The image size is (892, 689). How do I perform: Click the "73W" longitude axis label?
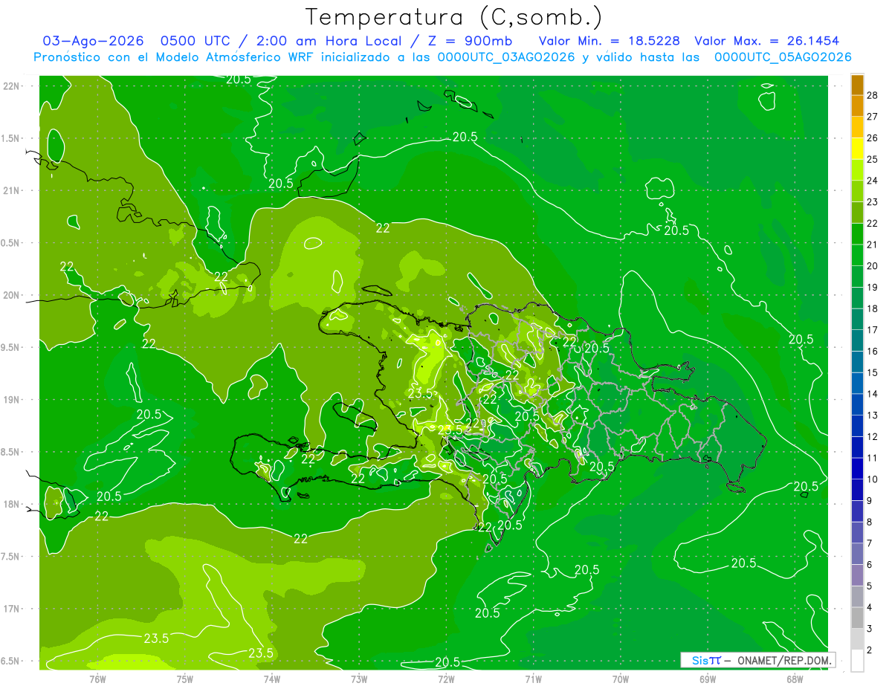tap(359, 679)
